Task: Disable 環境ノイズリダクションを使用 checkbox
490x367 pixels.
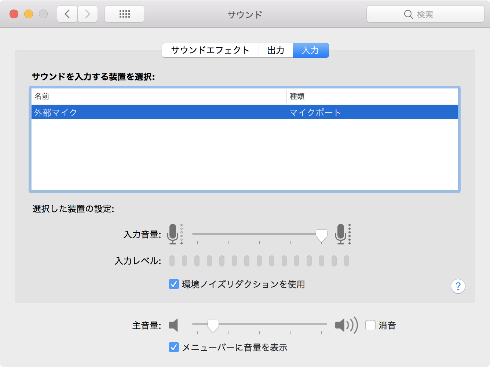Action: 173,284
